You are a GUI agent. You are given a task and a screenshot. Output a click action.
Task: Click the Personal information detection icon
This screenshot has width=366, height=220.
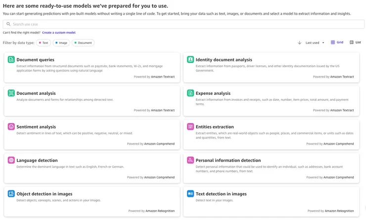pos(190,160)
